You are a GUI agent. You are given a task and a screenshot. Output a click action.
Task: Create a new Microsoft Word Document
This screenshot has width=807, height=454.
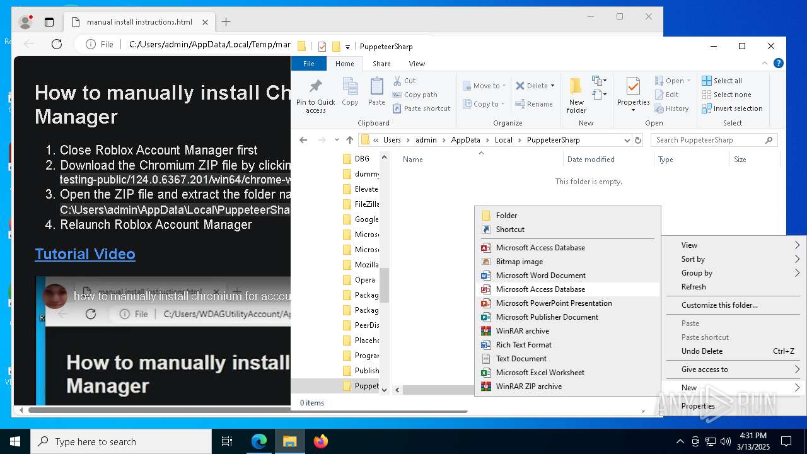click(567, 276)
